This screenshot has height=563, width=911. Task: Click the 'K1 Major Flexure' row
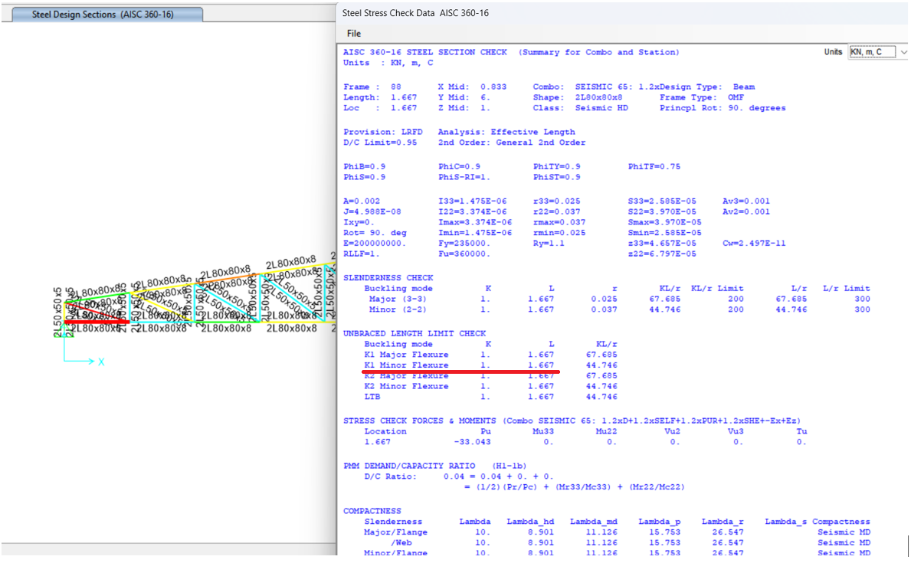[x=491, y=355]
